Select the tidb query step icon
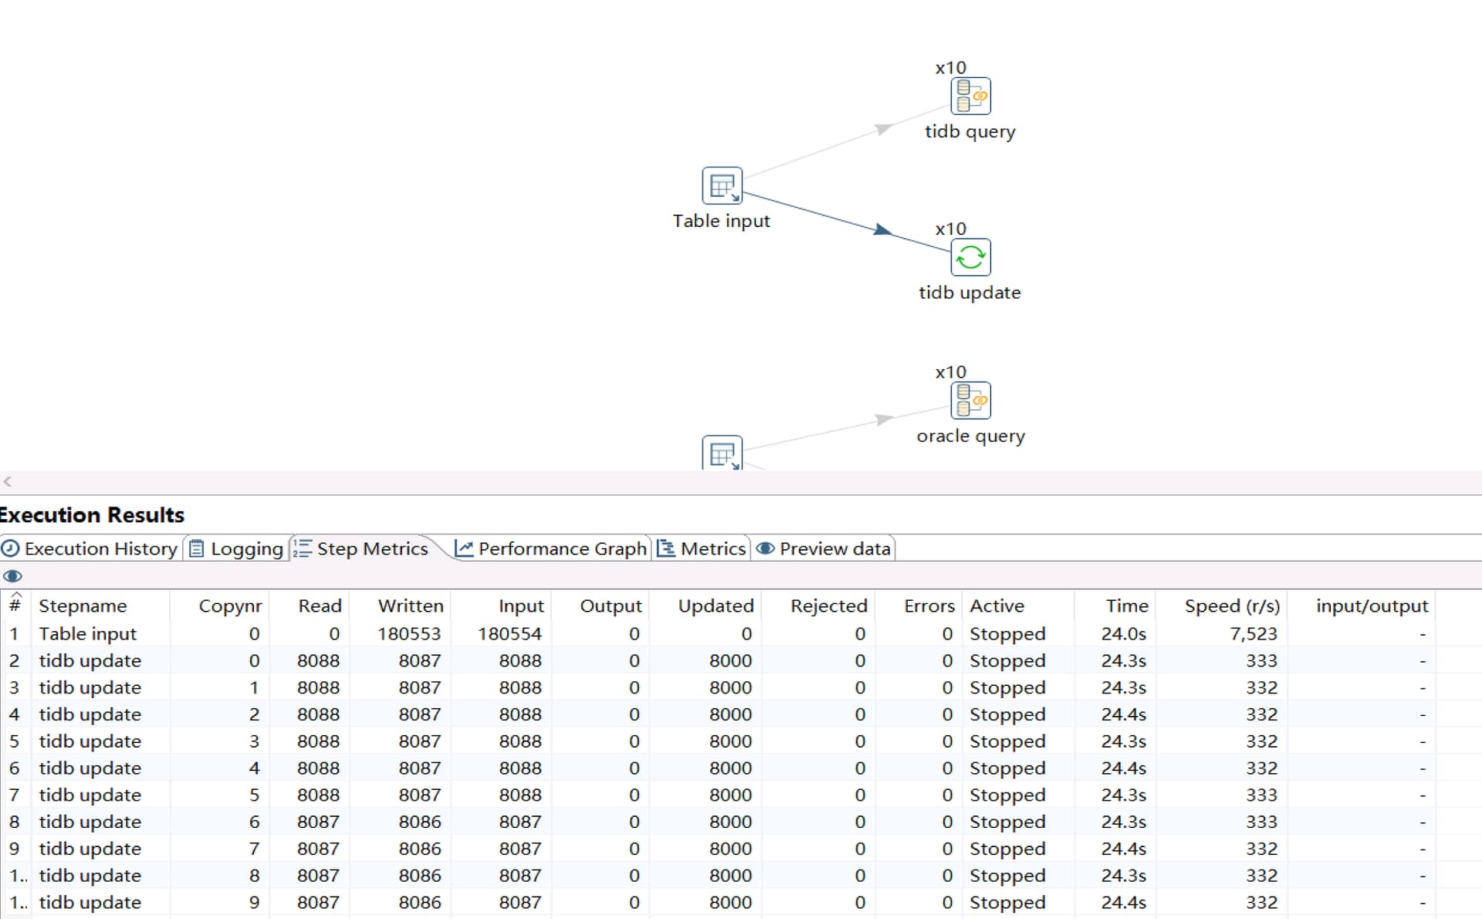The width and height of the screenshot is (1482, 919). click(970, 97)
